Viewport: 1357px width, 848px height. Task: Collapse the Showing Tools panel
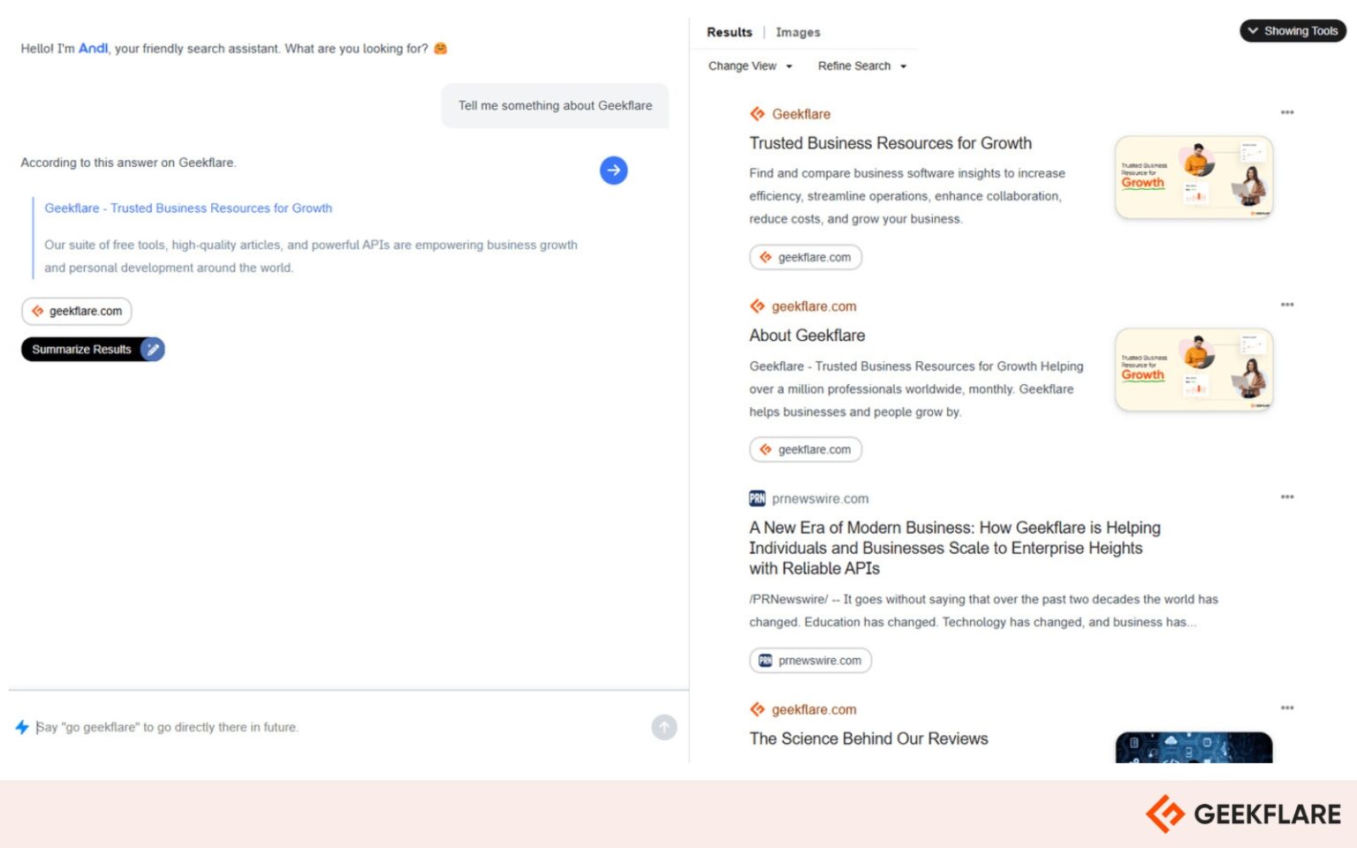[1292, 30]
